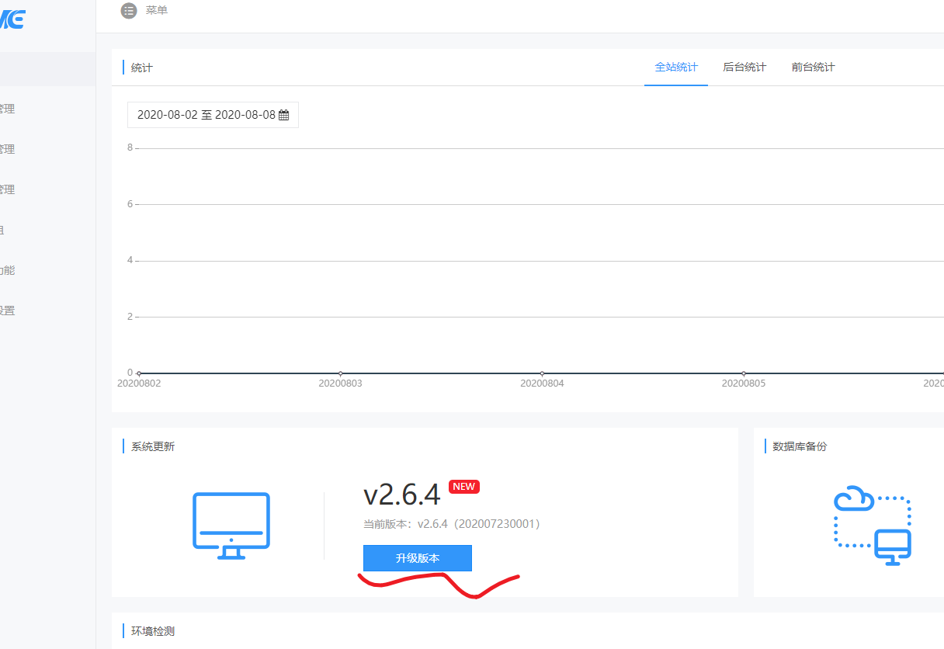The width and height of the screenshot is (944, 649).
Task: Select the highlighted first sidebar menu row
Action: coord(47,69)
